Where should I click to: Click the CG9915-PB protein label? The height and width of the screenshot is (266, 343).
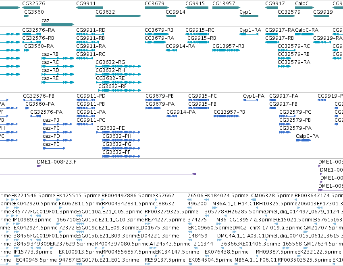[x=202, y=104]
